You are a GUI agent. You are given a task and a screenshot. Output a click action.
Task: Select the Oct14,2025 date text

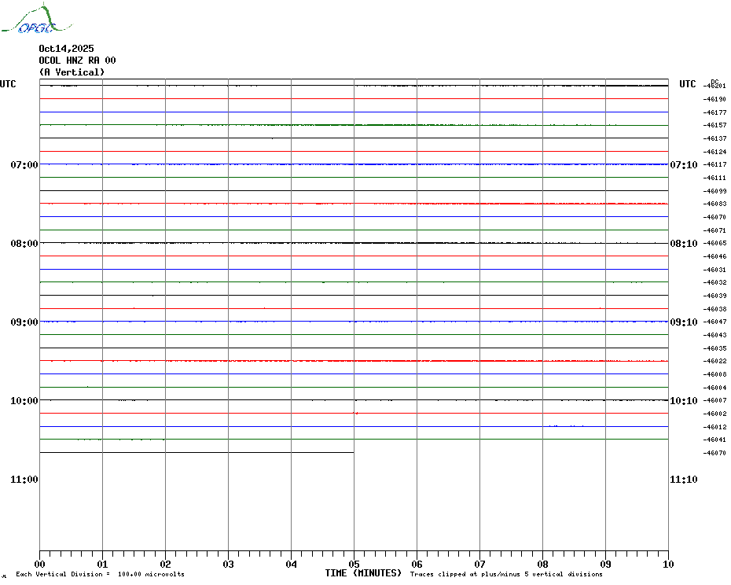[x=66, y=49]
